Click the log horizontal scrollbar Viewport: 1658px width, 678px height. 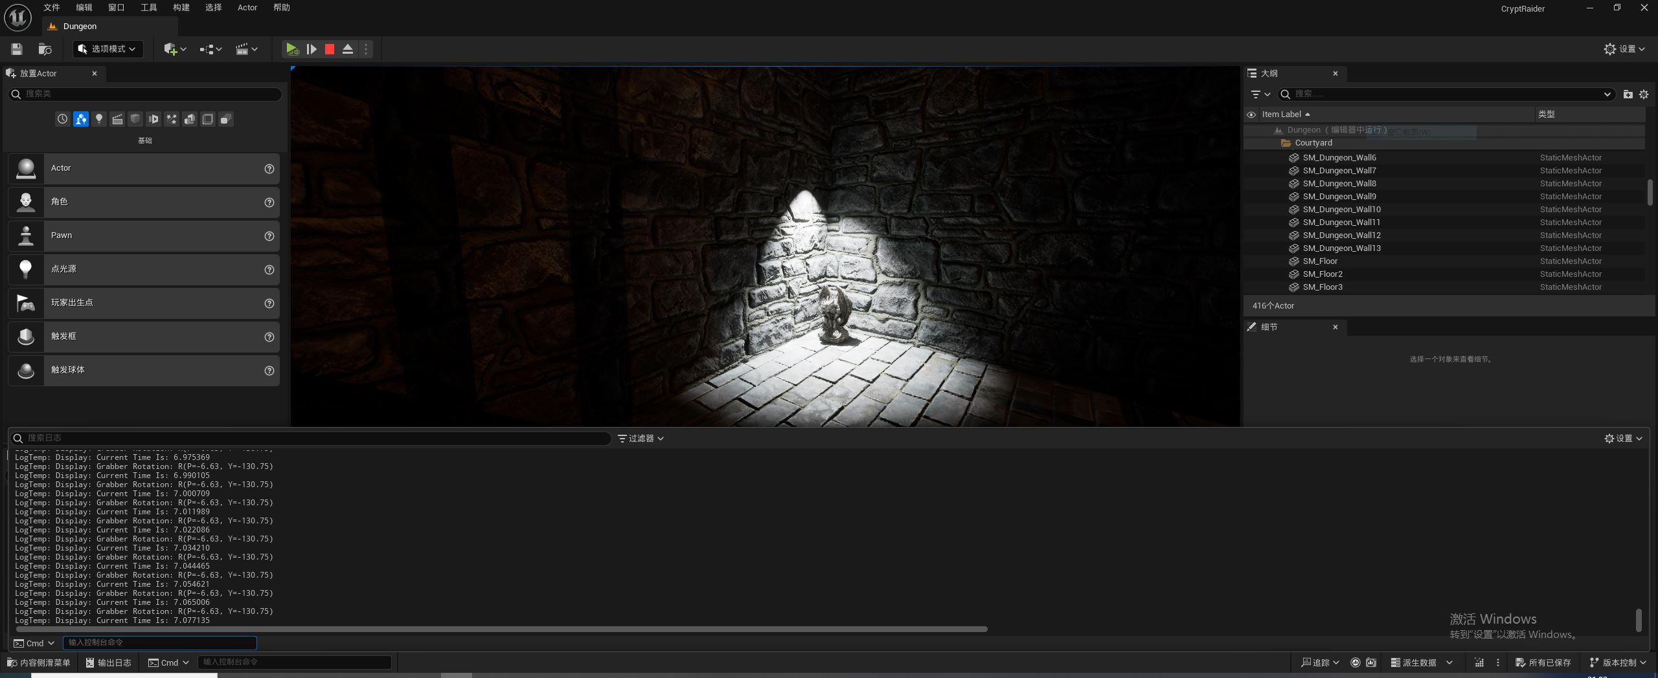[501, 629]
